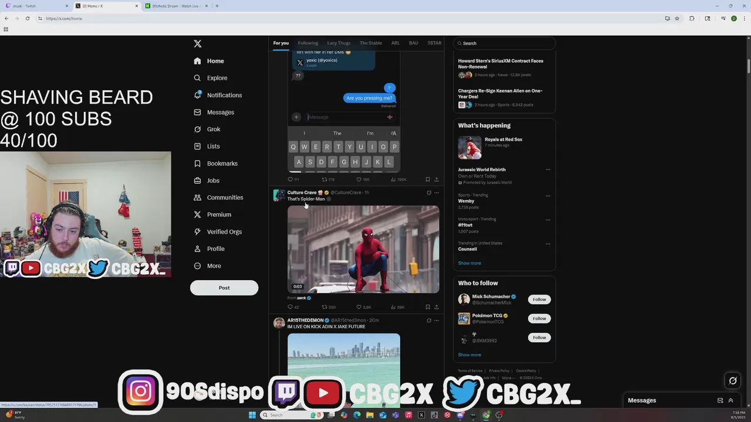This screenshot has height=422, width=751.
Task: Open more options for #f1twt trend
Action: (x=548, y=220)
